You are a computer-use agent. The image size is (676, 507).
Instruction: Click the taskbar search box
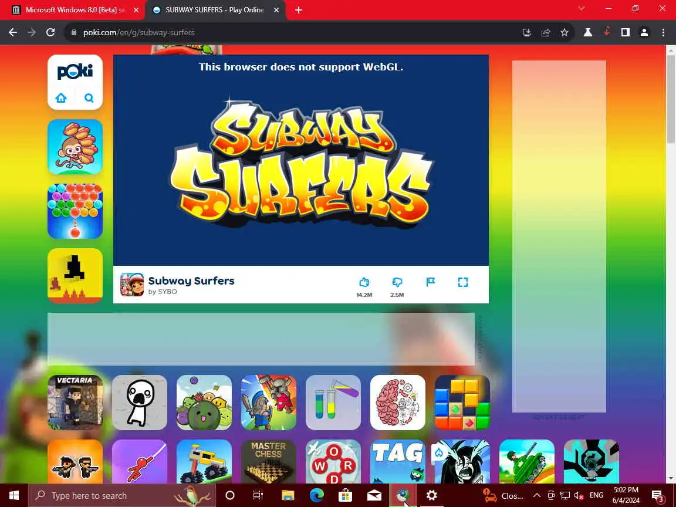click(122, 495)
